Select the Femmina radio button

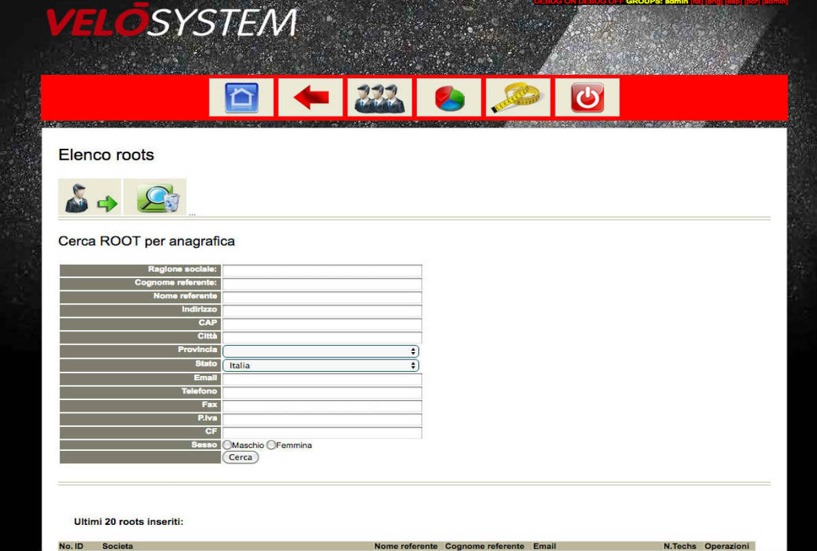[x=271, y=445]
